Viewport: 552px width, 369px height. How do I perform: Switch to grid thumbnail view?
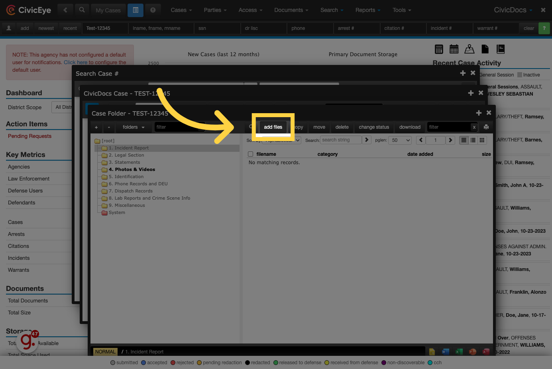(482, 140)
